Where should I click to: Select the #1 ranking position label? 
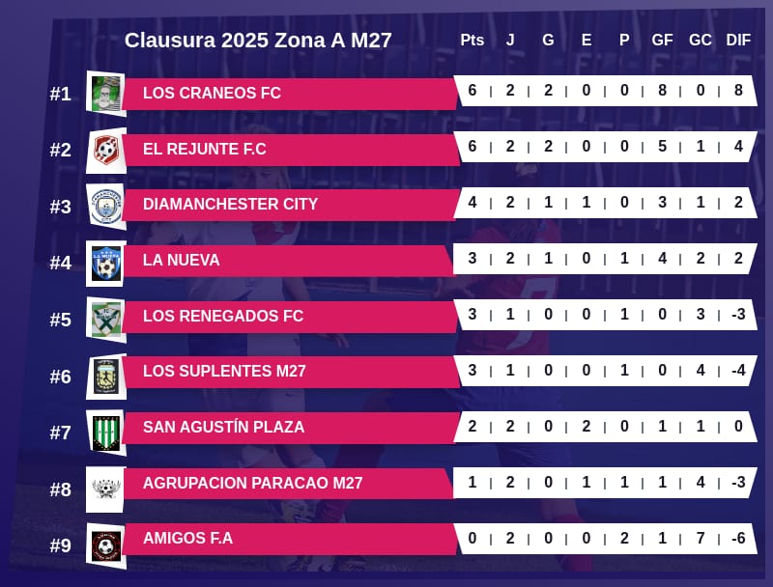coord(61,95)
